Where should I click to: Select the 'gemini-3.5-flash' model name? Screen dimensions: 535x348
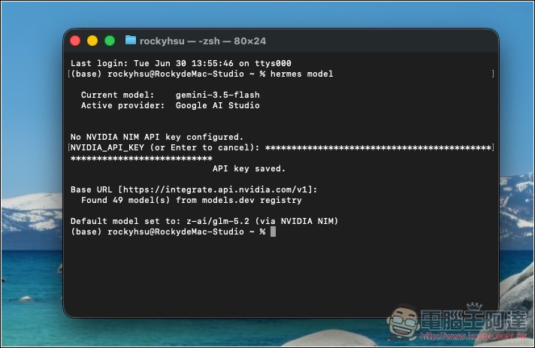[218, 95]
